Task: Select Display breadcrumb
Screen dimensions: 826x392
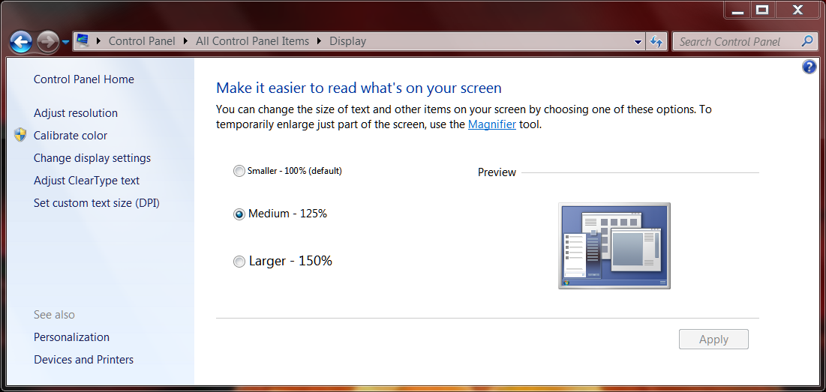Action: pyautogui.click(x=347, y=41)
